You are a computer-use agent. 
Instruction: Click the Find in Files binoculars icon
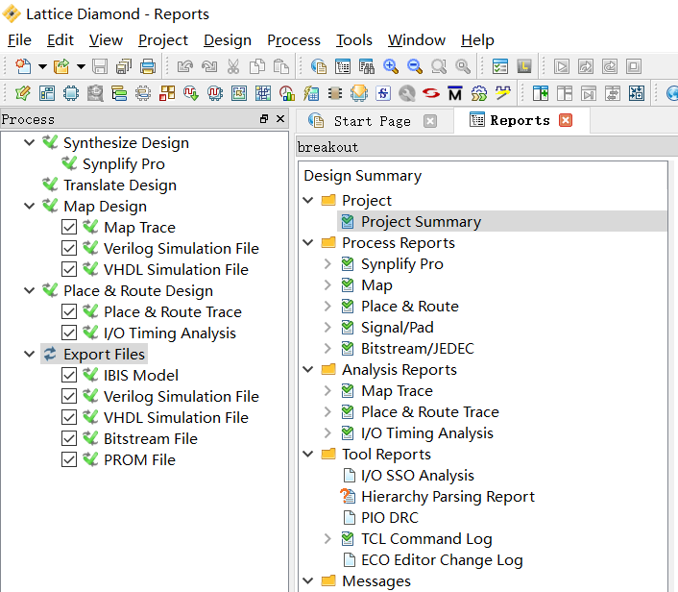(367, 66)
